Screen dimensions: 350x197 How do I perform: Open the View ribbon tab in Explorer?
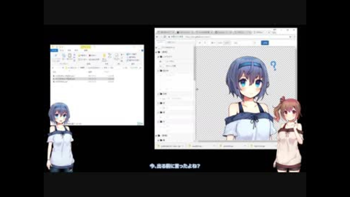click(76, 50)
